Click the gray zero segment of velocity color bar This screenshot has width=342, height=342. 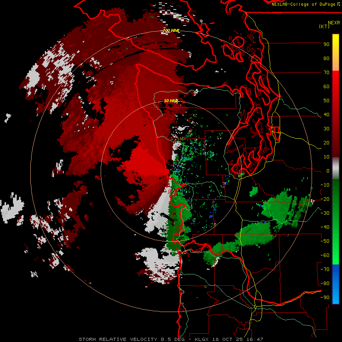(336, 168)
